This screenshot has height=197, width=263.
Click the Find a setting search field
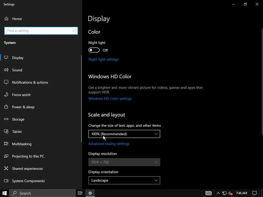[x=41, y=31]
